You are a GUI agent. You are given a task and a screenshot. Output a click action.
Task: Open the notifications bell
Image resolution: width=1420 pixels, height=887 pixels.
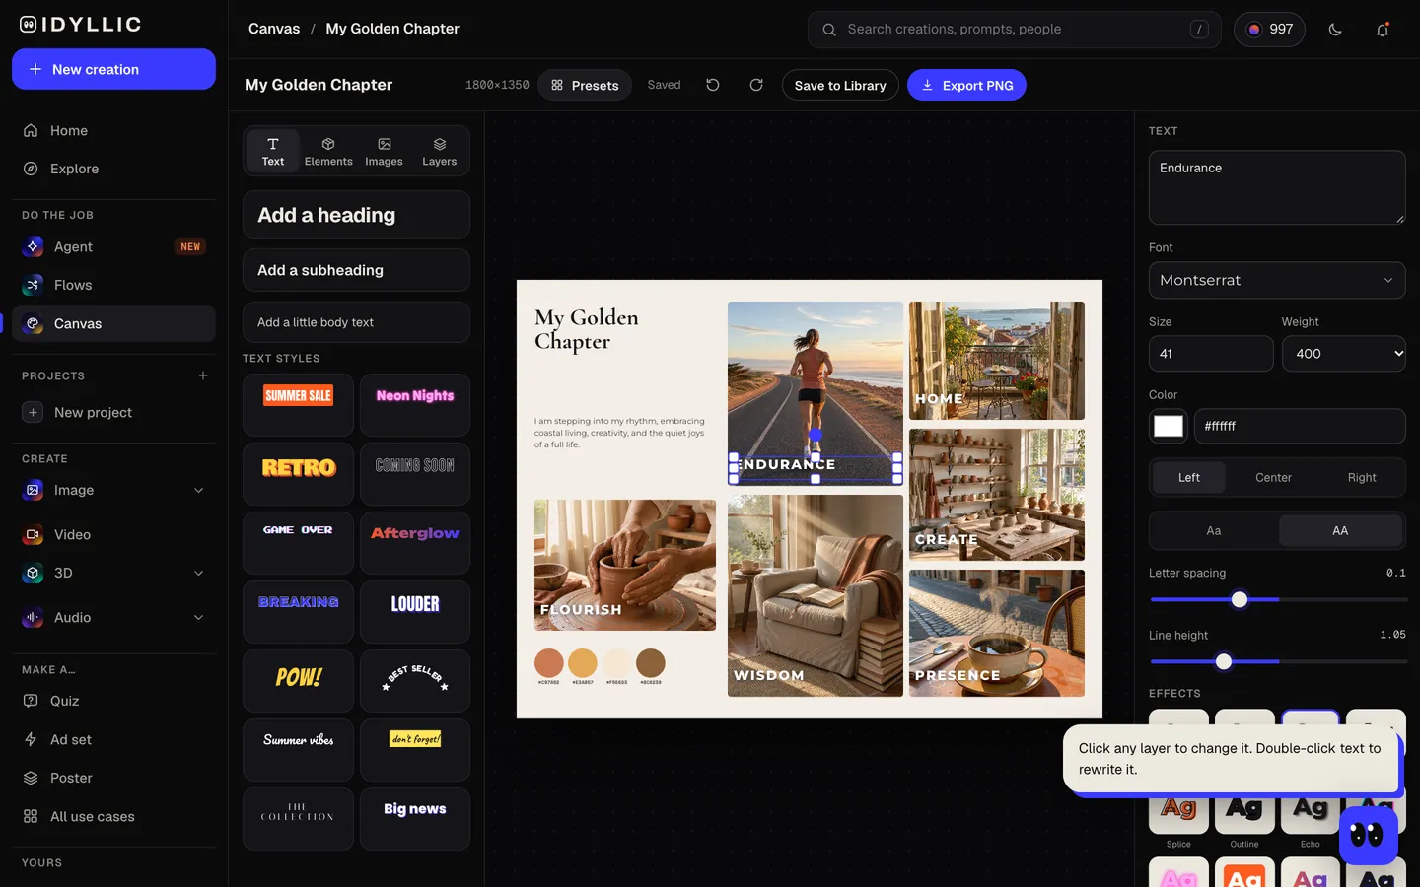[1383, 30]
